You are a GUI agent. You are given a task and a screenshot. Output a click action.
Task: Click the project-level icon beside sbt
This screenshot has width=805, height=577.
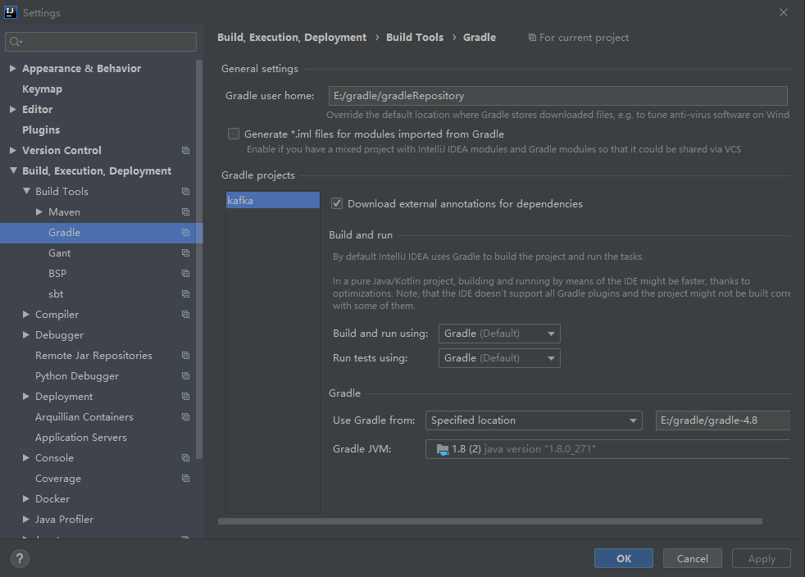(185, 294)
